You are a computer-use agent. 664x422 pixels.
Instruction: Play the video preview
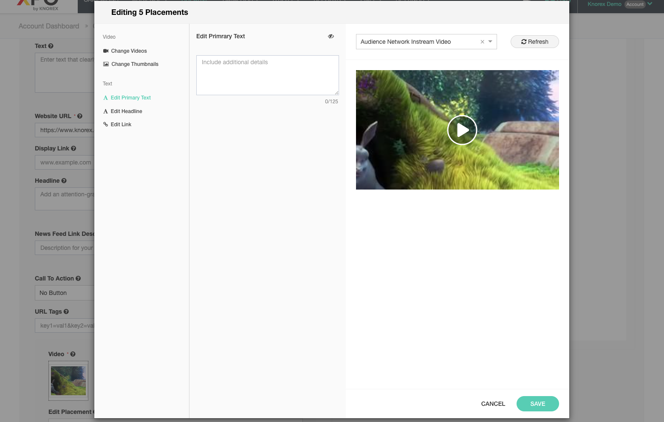pos(462,130)
